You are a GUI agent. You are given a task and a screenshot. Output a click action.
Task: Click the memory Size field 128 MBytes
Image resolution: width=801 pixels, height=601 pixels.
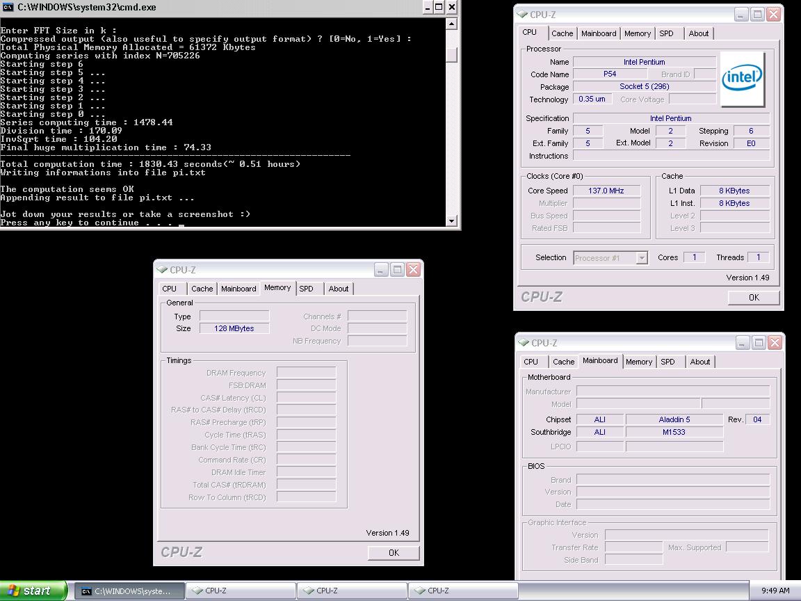[234, 328]
